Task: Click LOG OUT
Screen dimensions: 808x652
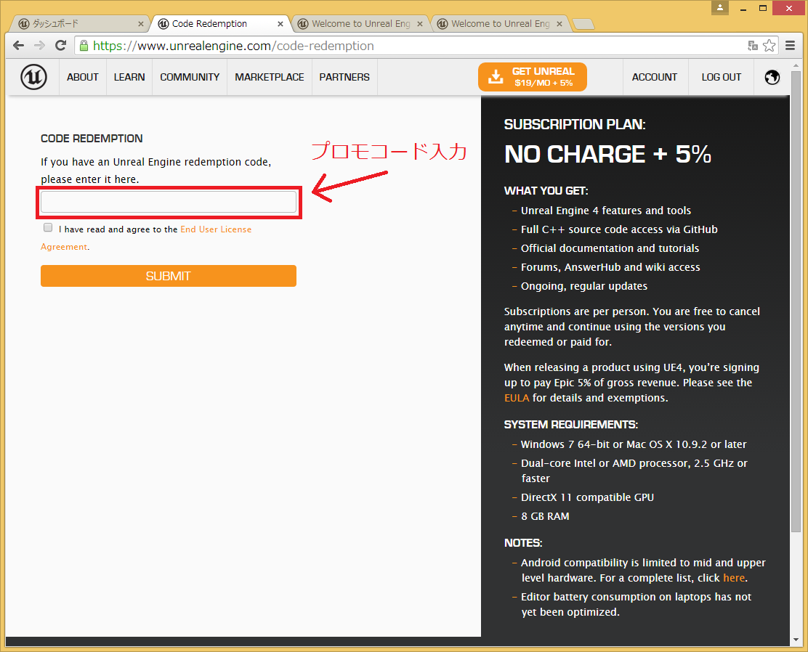Action: pos(722,77)
